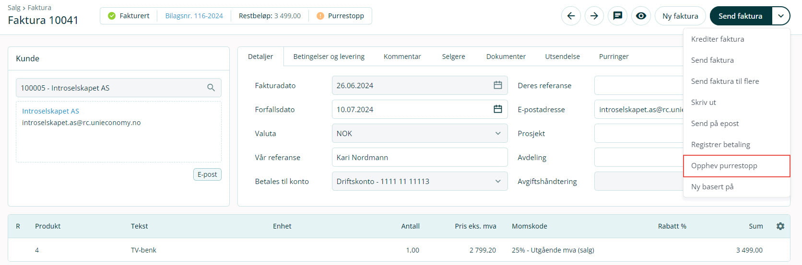Image resolution: width=802 pixels, height=265 pixels.
Task: Click the customer search magnifier icon
Action: 211,88
